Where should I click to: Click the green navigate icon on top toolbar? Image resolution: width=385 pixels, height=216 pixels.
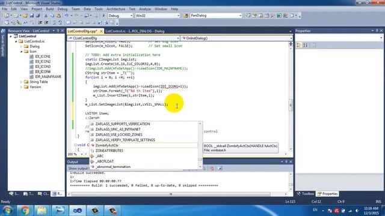(x=279, y=16)
